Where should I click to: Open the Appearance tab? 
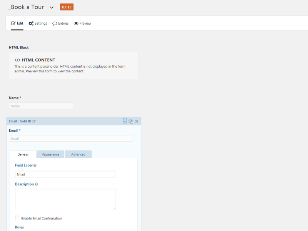coord(50,154)
